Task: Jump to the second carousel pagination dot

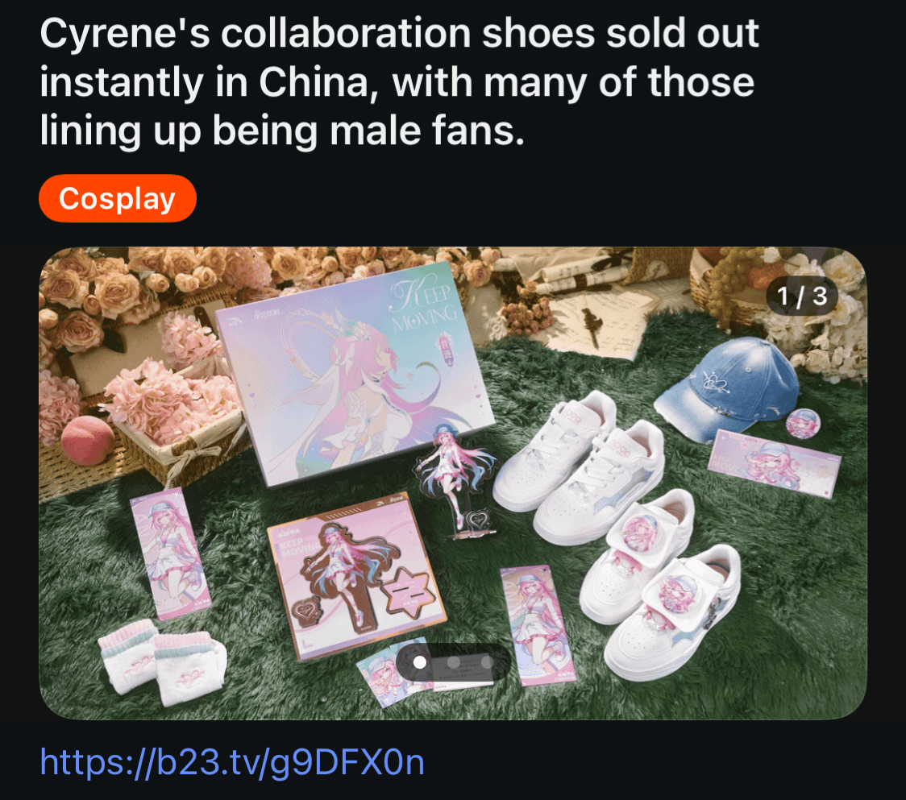Action: click(454, 662)
